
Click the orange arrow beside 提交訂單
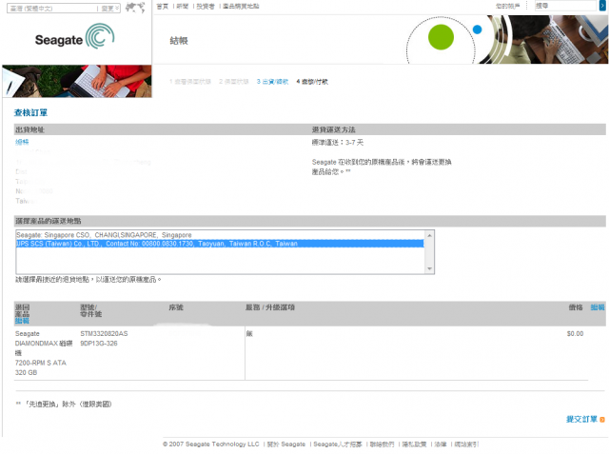602,420
